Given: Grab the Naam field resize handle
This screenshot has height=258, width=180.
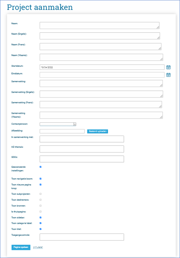Looking at the screenshot, I should click(158, 27).
